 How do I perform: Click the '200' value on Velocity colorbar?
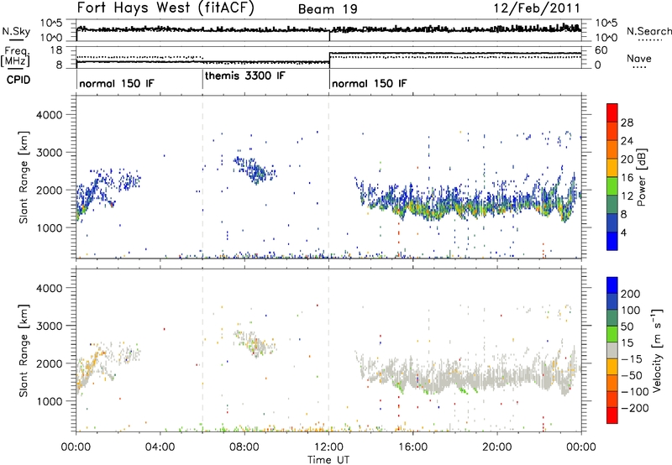[x=631, y=294]
